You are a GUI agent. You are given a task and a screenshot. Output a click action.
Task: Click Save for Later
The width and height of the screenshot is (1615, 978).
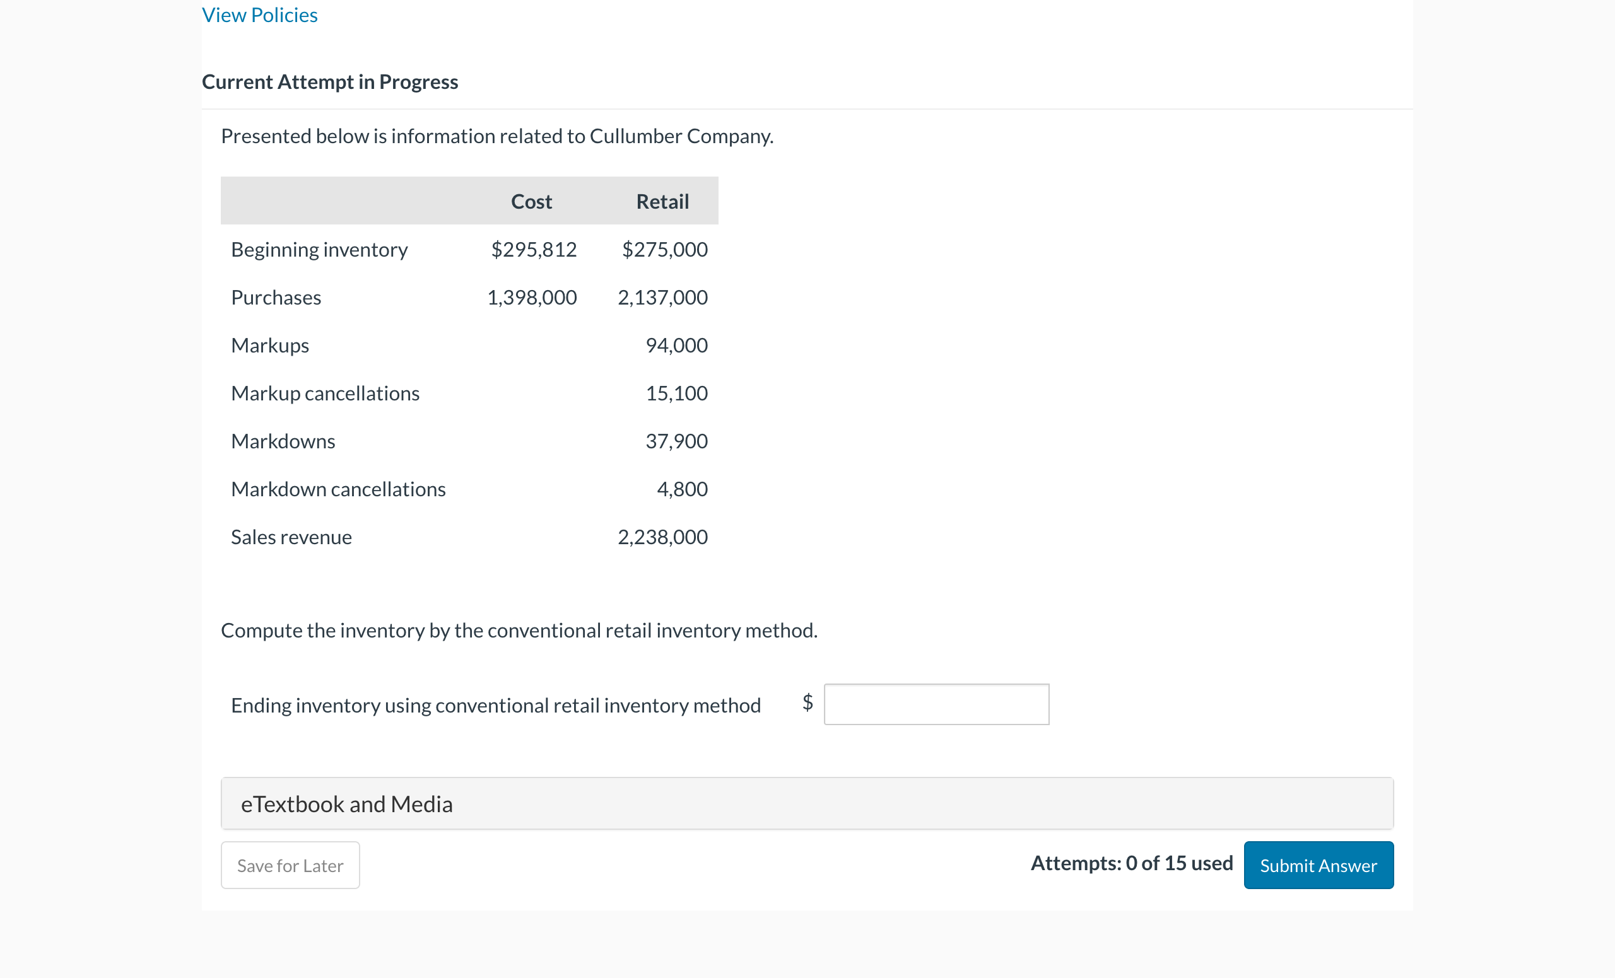290,864
